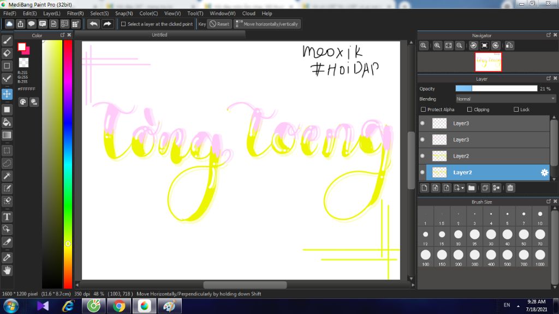Toggle visibility of topmost Layer3
This screenshot has width=559, height=314.
point(423,123)
